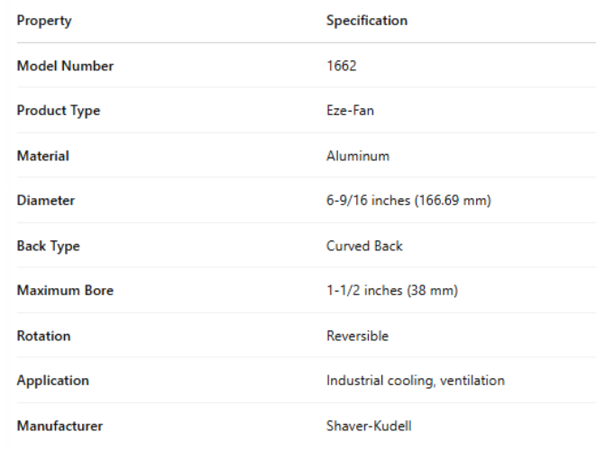Select the Material row label

43,156
